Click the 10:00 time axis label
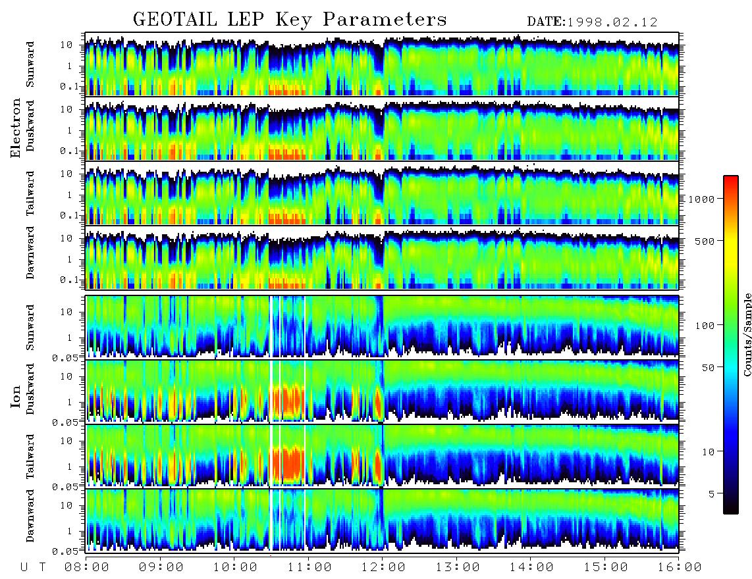The image size is (752, 579). coord(235,567)
